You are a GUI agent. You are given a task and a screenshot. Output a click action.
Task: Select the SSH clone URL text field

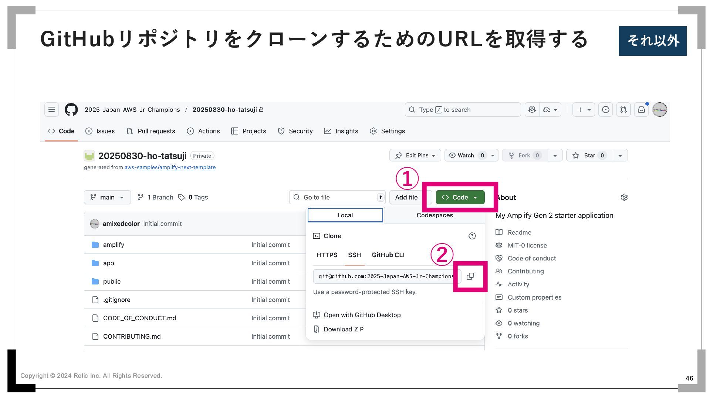point(387,276)
